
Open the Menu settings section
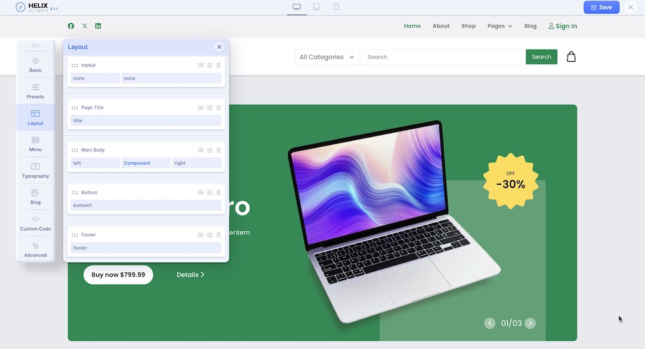point(35,144)
